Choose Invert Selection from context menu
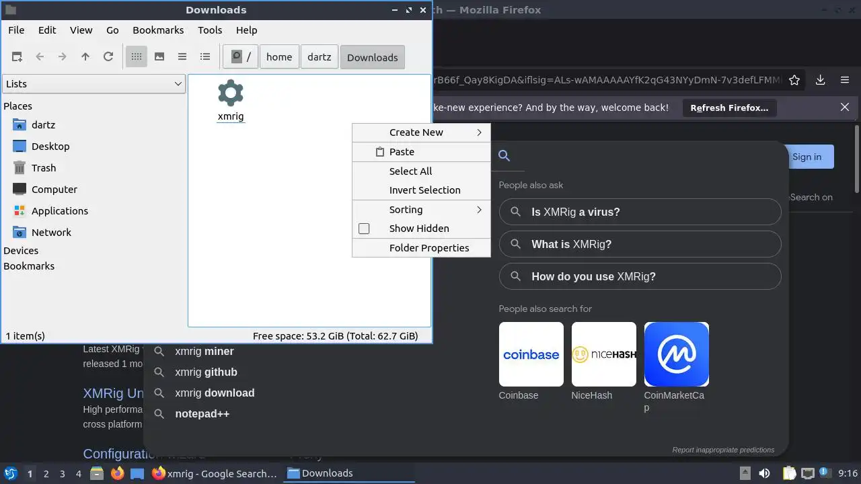Screen dimensions: 861x484 coord(421,190)
